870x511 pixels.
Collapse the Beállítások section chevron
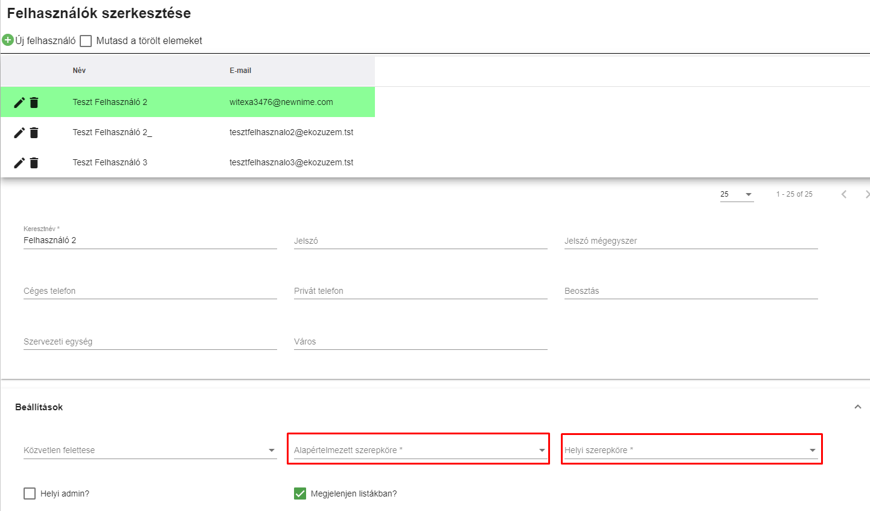(857, 407)
